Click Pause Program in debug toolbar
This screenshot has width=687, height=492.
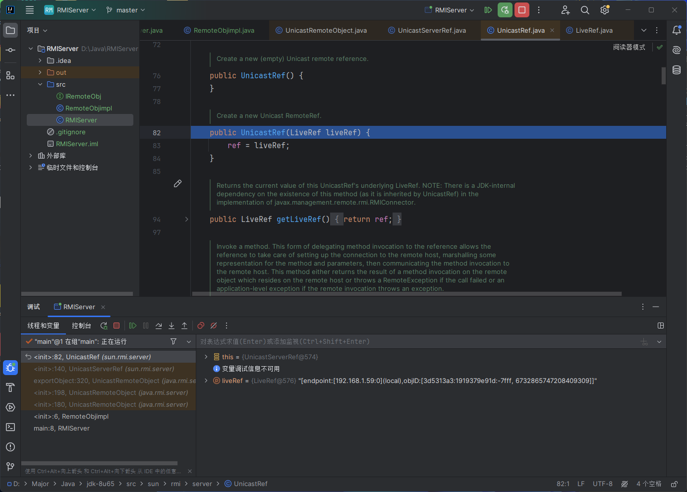pyautogui.click(x=146, y=326)
